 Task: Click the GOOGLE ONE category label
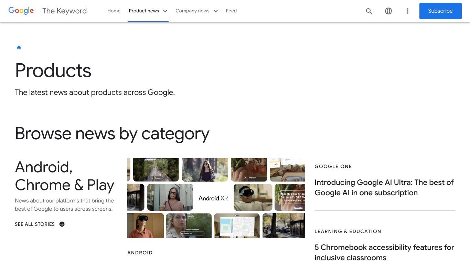pos(333,166)
